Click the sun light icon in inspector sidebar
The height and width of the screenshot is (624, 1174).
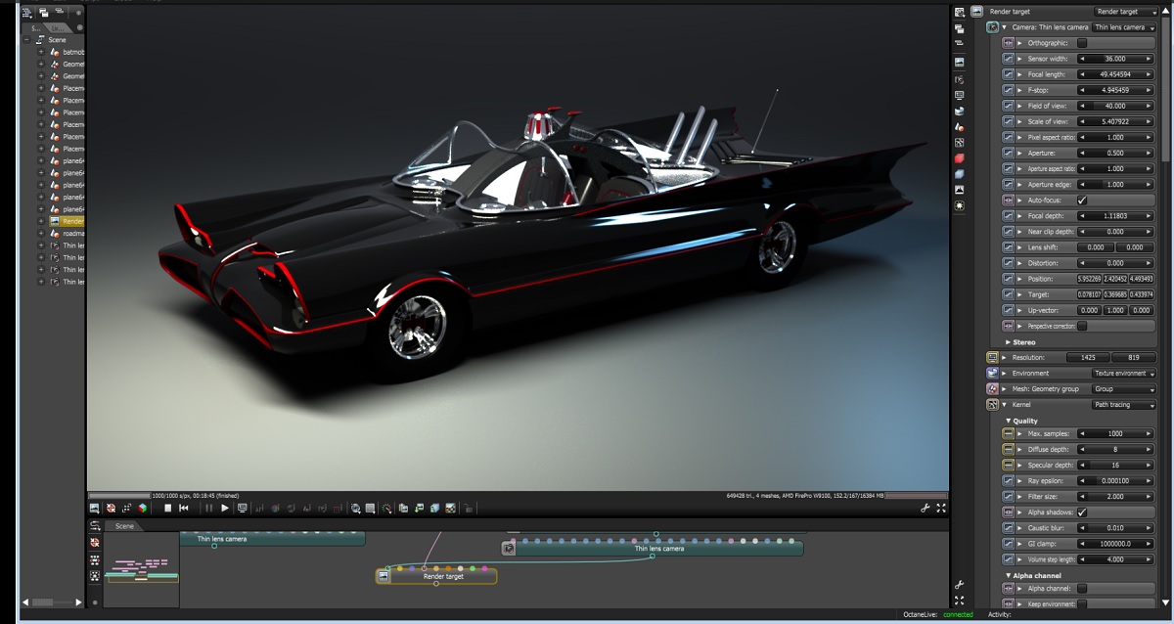(960, 205)
